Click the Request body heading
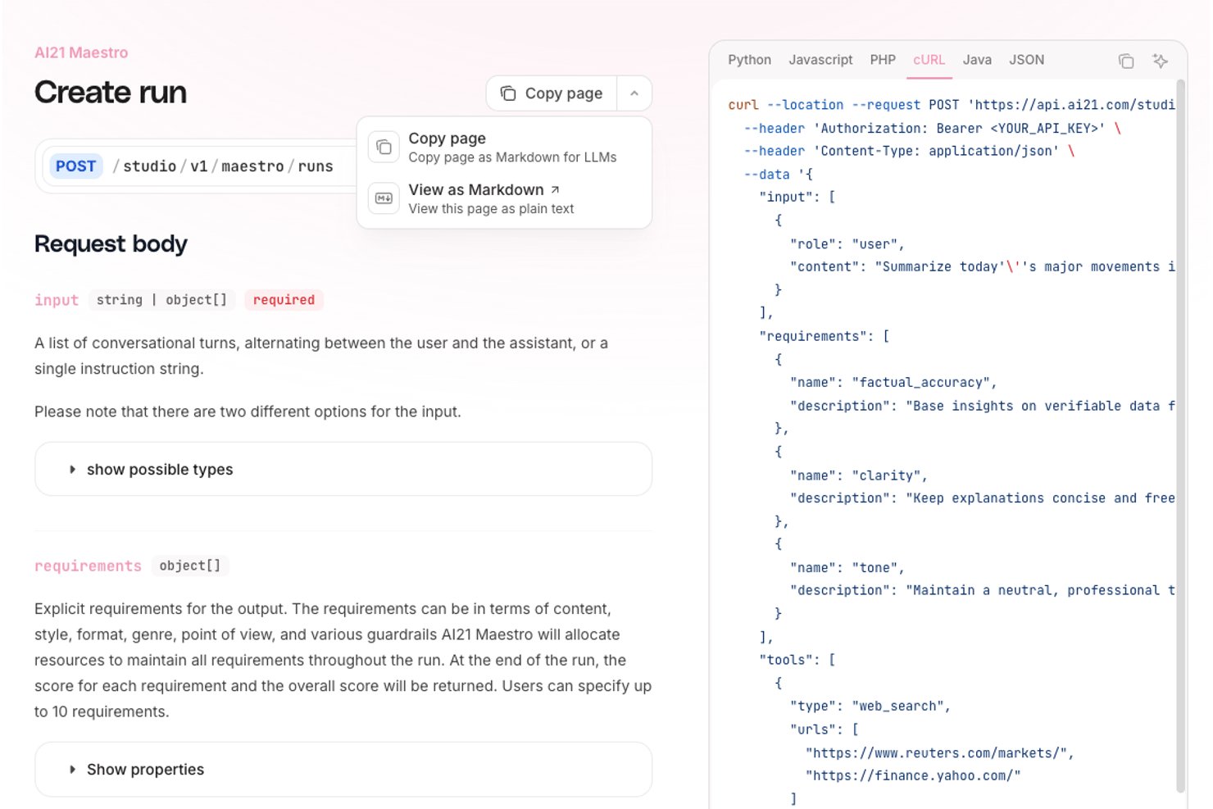Image resolution: width=1213 pixels, height=809 pixels. 111,244
